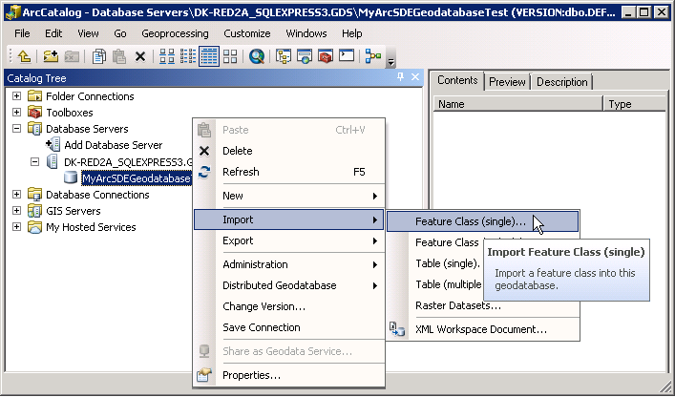Click Import in the context menu
675x397 pixels.
[289, 219]
